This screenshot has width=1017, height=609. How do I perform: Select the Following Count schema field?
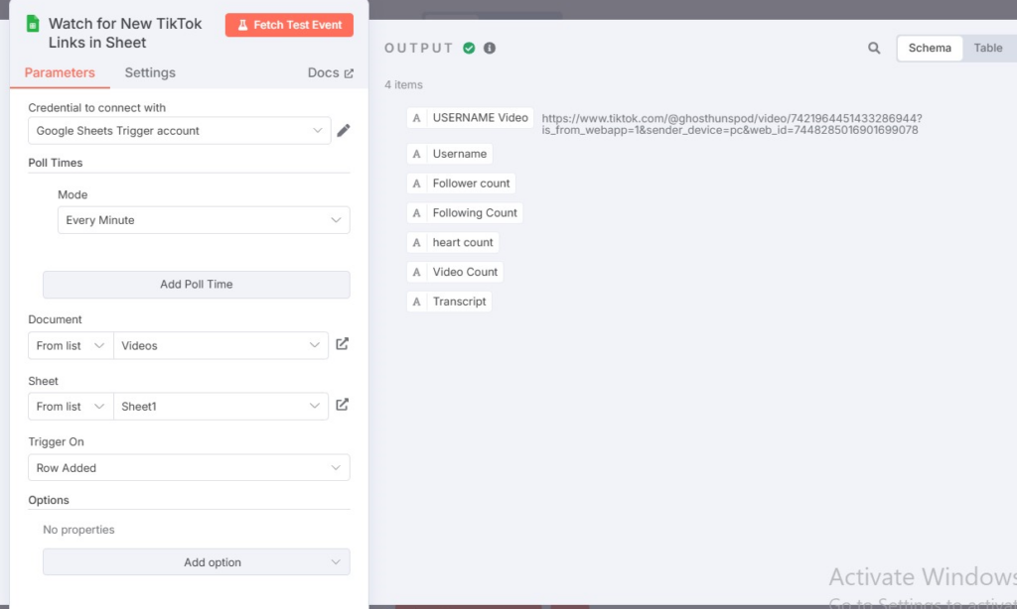pos(465,213)
